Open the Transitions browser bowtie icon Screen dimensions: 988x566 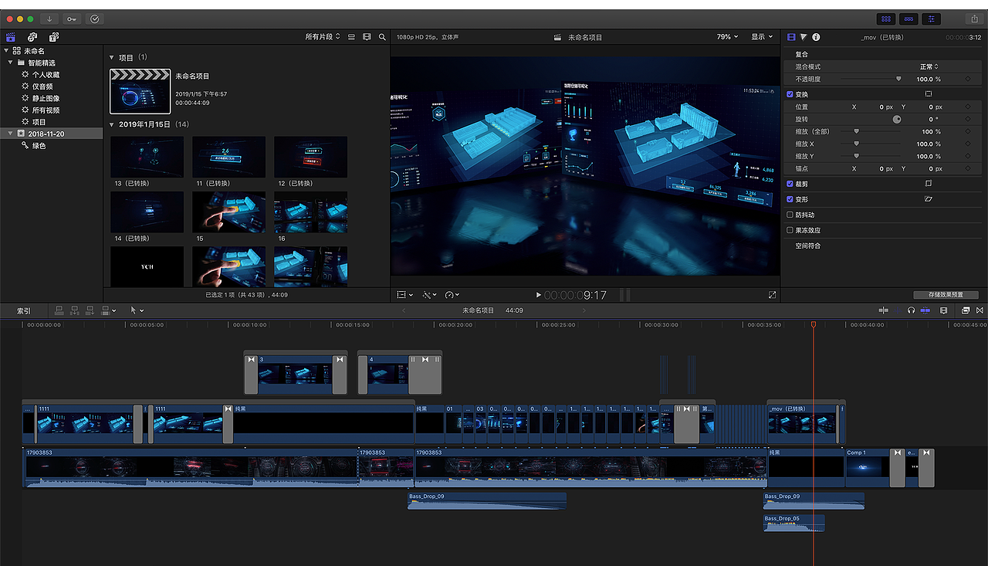980,310
